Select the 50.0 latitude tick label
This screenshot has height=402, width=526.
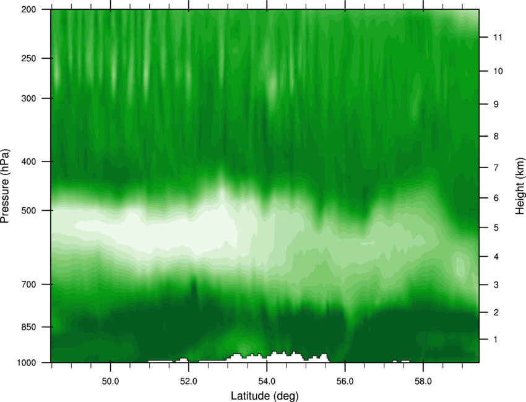[110, 381]
